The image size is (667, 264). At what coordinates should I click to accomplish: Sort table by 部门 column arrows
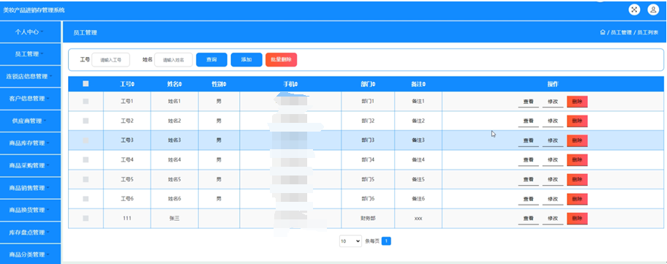coord(374,84)
